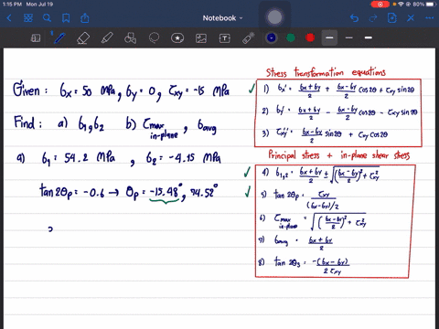
Task: Choose the dark blue pen color
Action: click(x=271, y=37)
